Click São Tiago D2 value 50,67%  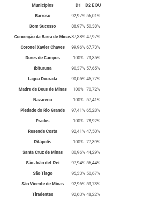[x=93, y=173]
